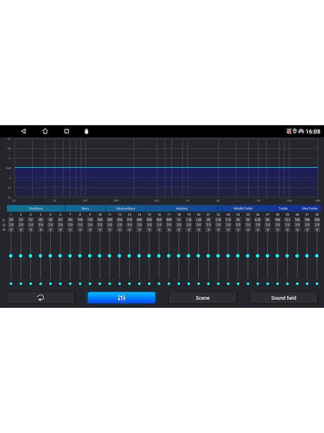This screenshot has width=324, height=433.
Task: Click the Q value 2.0 of band 3
Action: click(x=31, y=225)
